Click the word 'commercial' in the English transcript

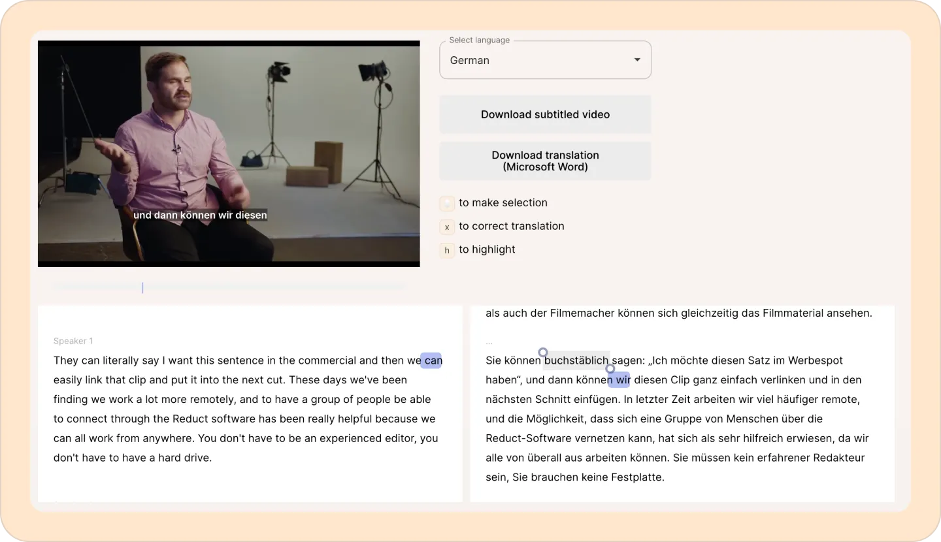[328, 360]
